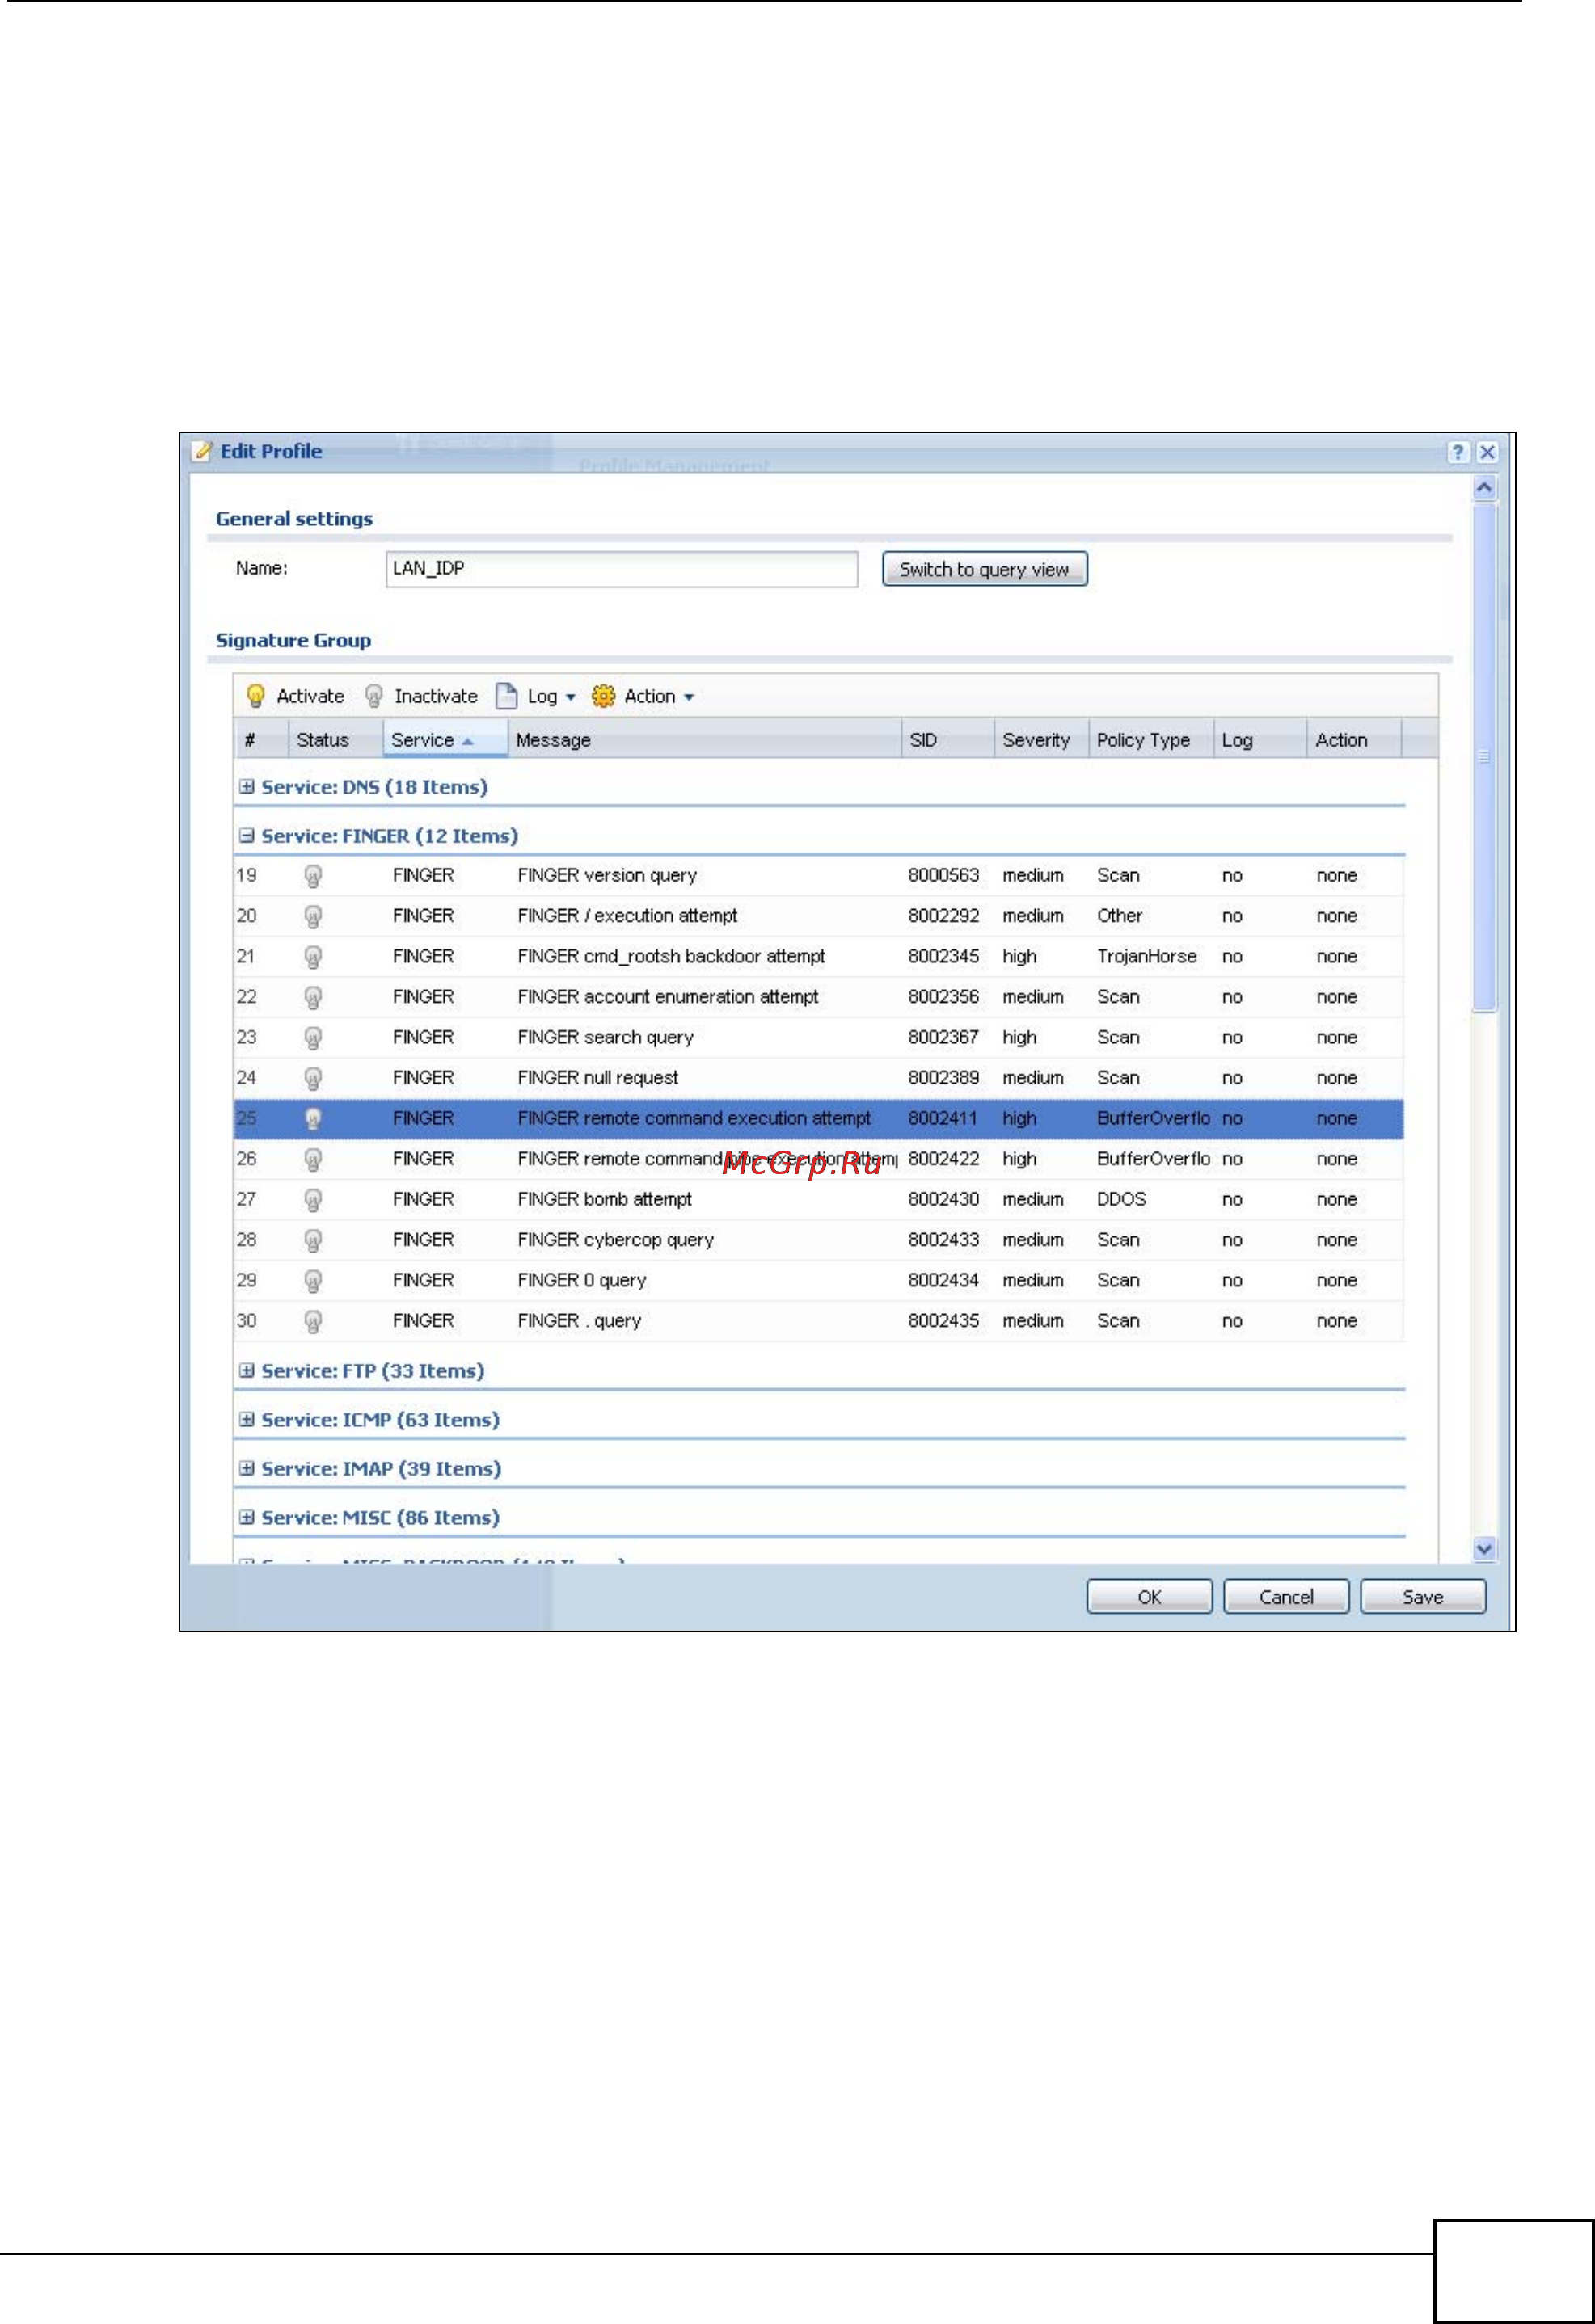
Task: Click the Status column header
Action: click(x=335, y=740)
